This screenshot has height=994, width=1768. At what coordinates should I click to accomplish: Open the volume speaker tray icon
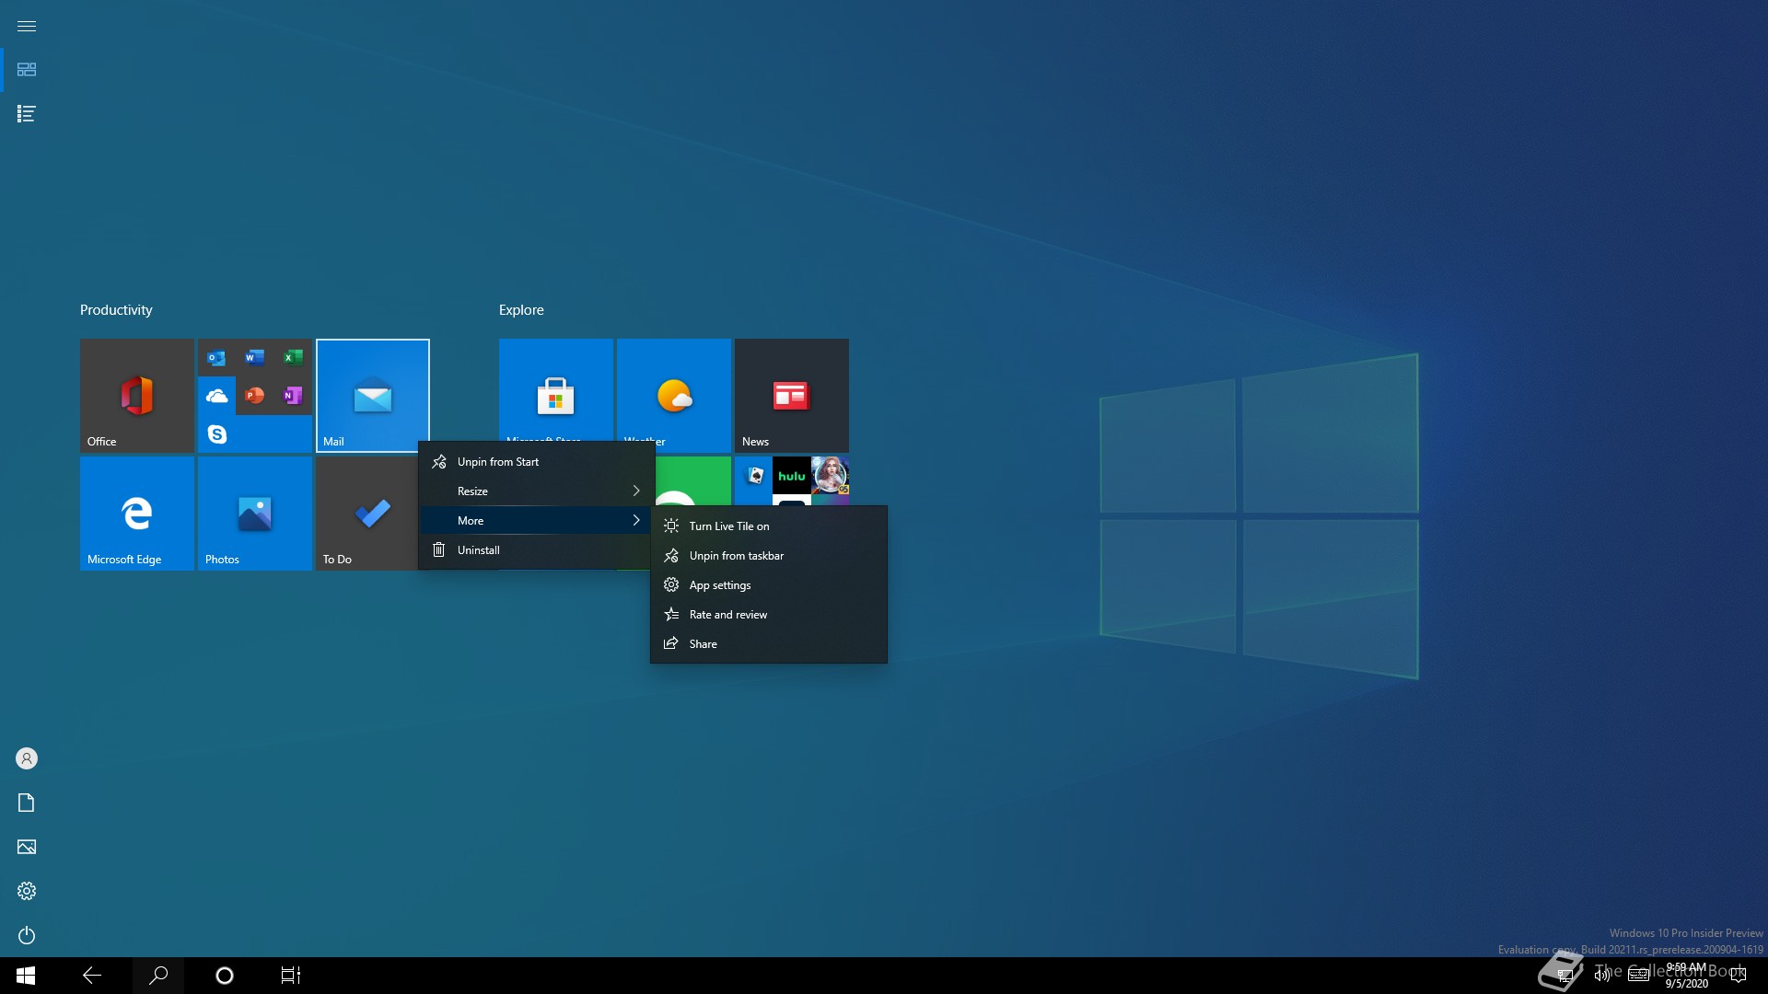[x=1601, y=976]
